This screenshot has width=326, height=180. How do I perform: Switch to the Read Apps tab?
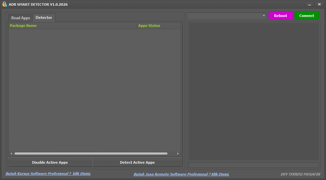(21, 18)
